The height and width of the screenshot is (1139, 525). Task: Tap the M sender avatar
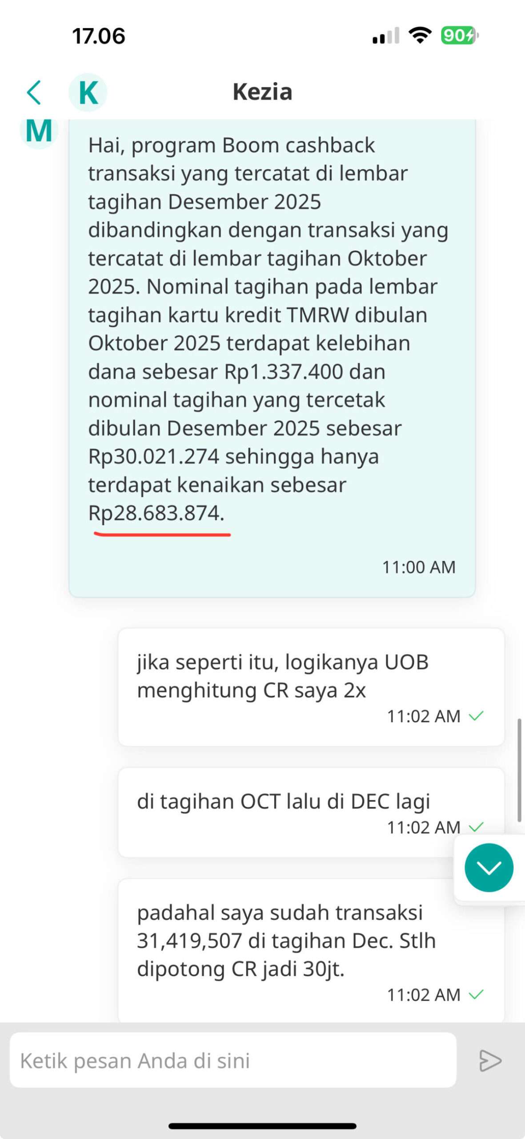(x=39, y=131)
